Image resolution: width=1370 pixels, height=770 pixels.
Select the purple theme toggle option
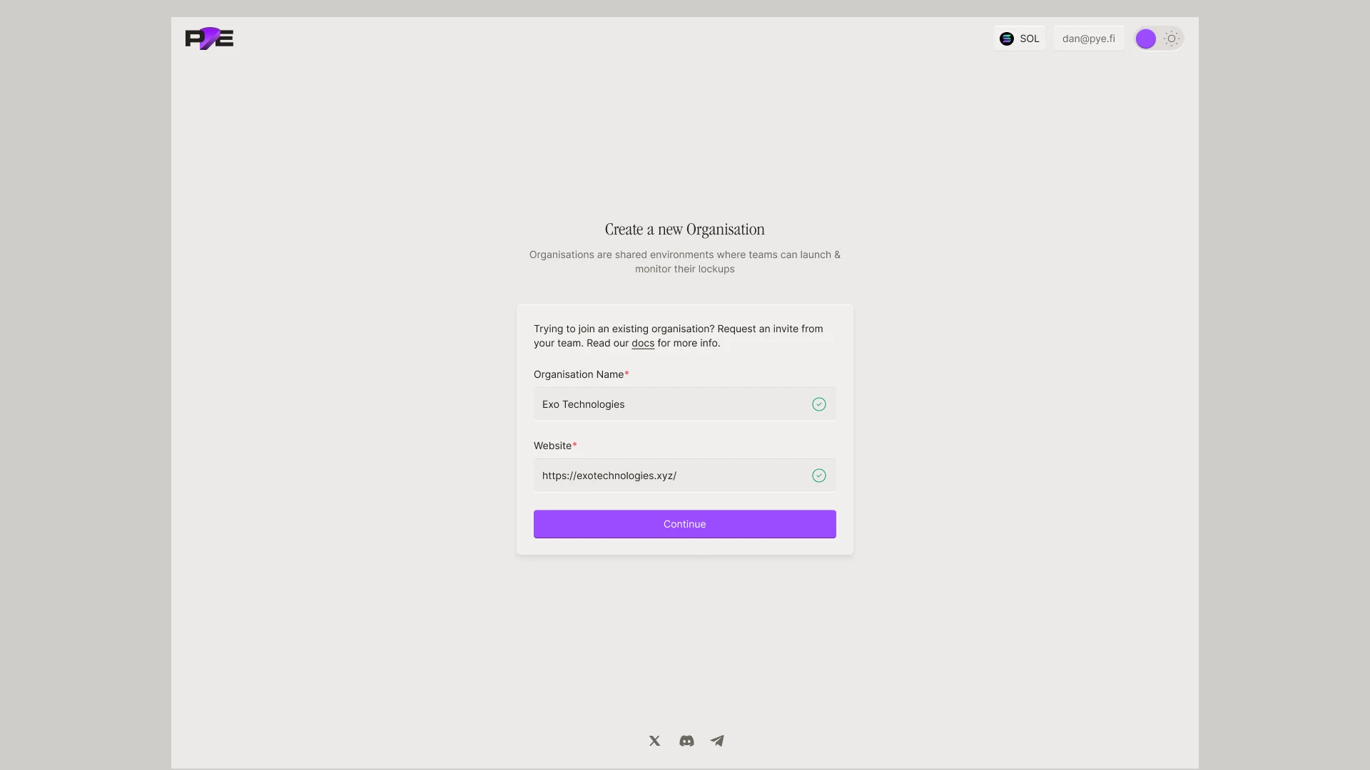1146,38
